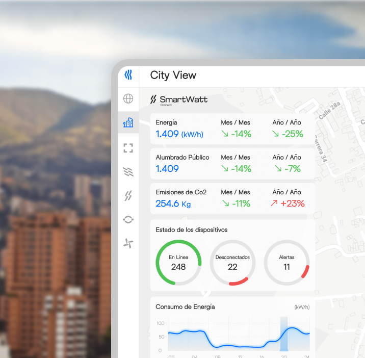Click the SmartWatt Connect logo
The image size is (365, 358).
point(179,100)
